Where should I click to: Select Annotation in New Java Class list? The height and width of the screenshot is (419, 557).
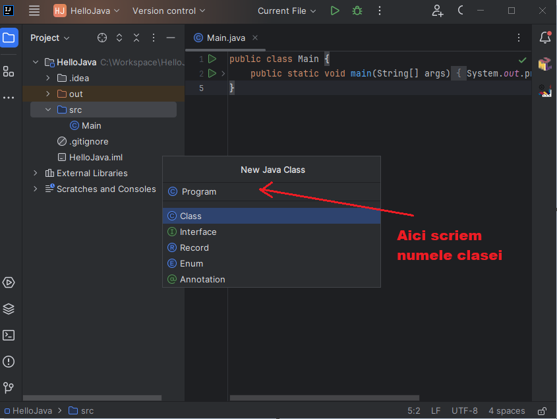pos(272,279)
